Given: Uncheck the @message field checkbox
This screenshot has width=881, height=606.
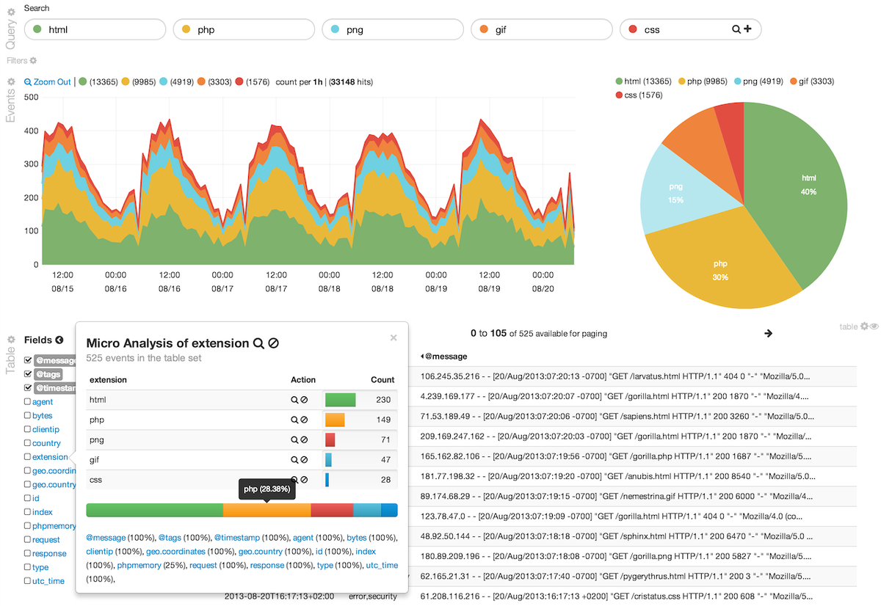Looking at the screenshot, I should tap(27, 360).
